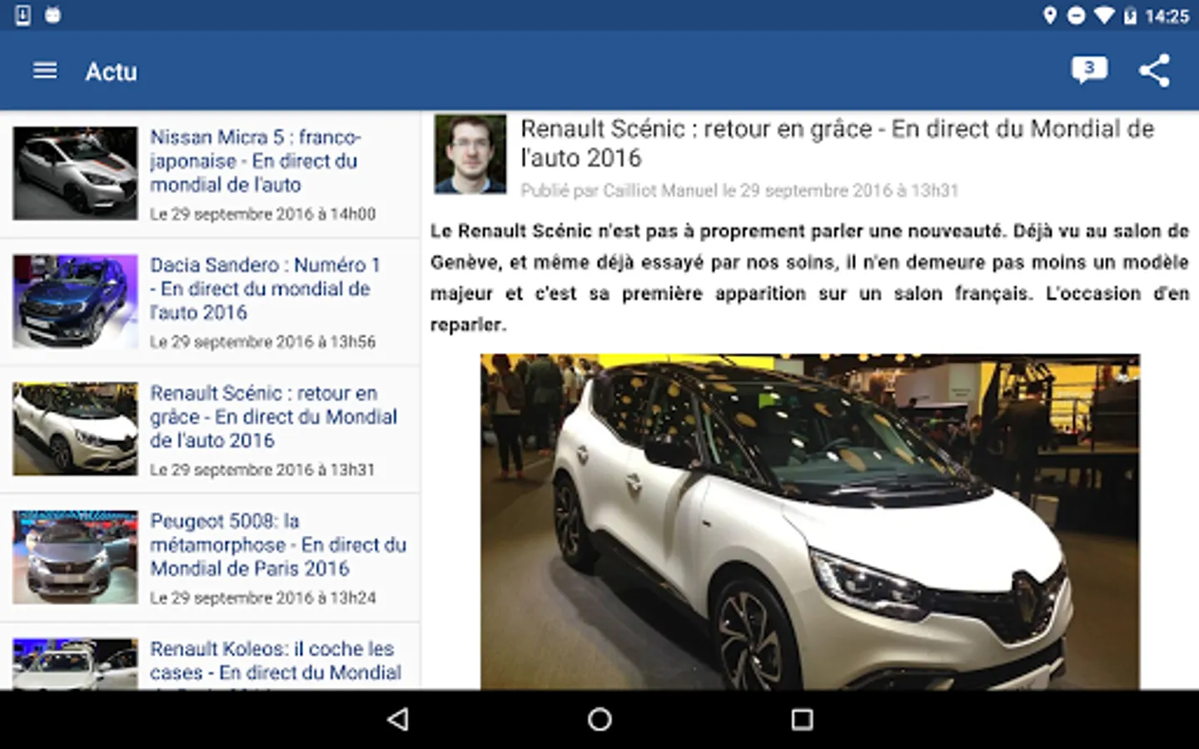1199x749 pixels.
Task: Open Renault Scénic retour en grâce list item
Action: [210, 430]
